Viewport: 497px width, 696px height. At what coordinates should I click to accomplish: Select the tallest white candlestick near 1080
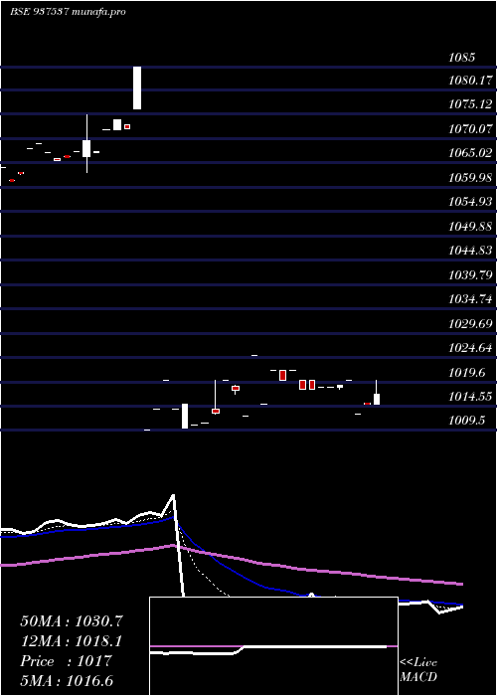pos(137,87)
